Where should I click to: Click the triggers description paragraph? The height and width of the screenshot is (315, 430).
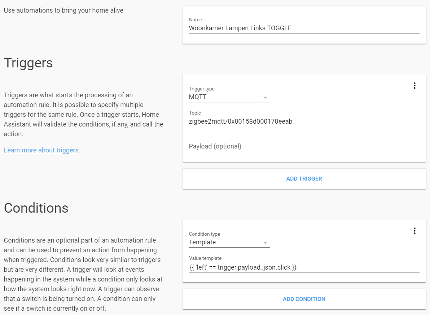(83, 115)
